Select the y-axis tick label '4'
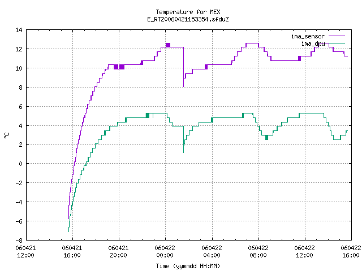Screen dimensions: 362x271 pos(21,126)
